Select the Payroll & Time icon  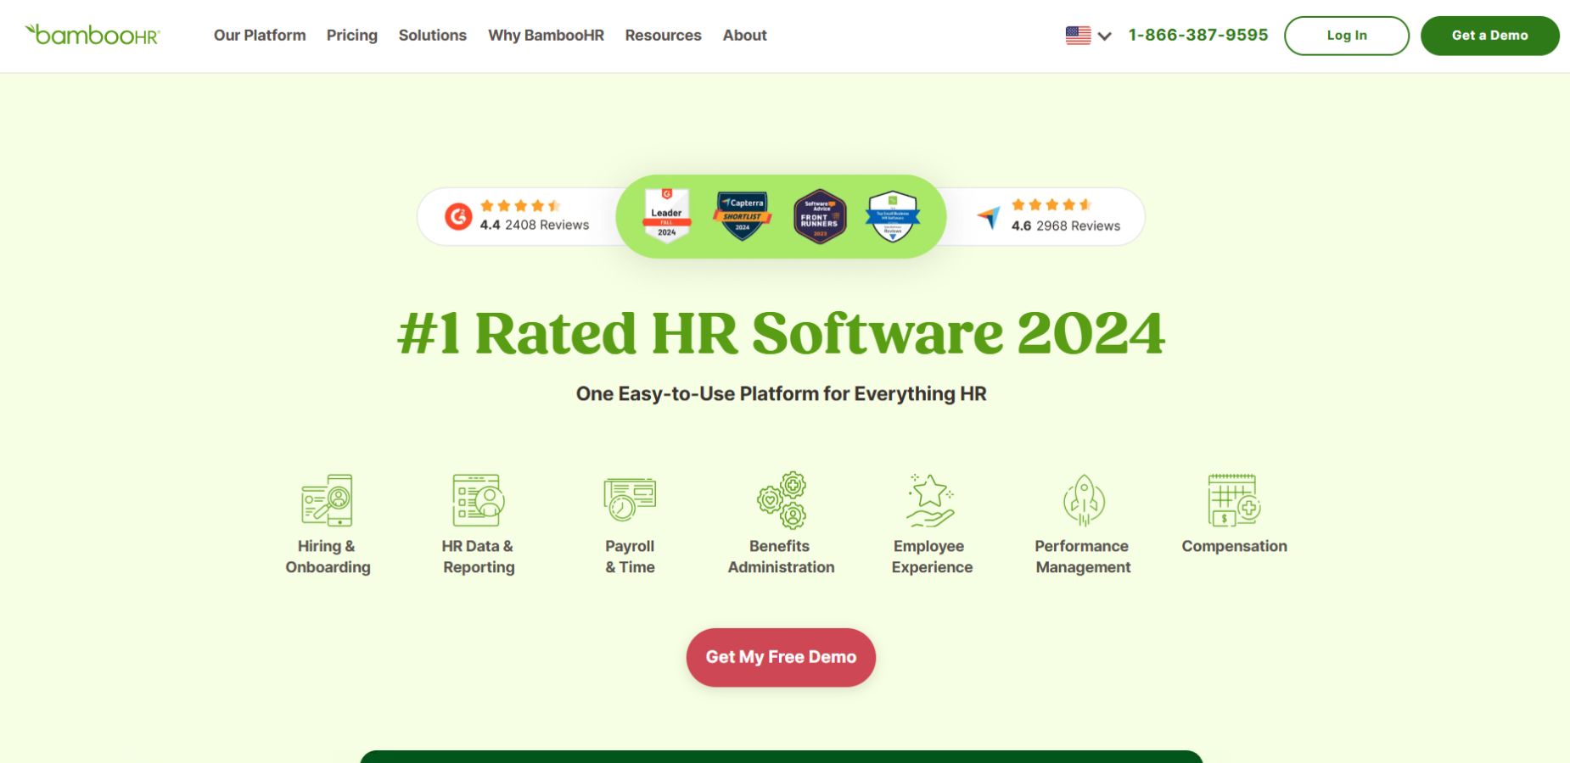[x=630, y=499]
